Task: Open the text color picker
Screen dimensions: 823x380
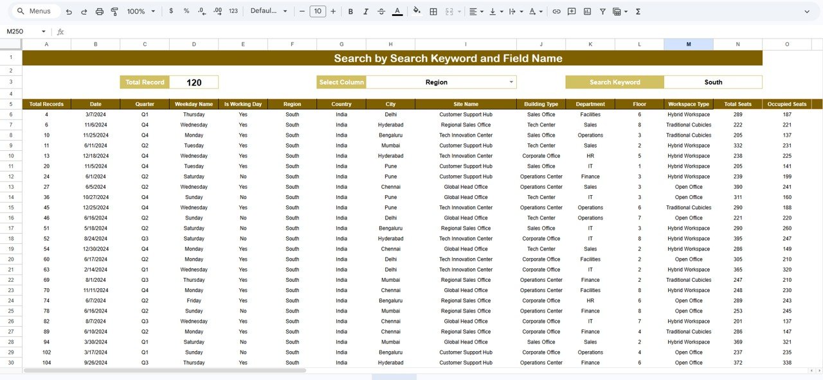Action: click(399, 11)
